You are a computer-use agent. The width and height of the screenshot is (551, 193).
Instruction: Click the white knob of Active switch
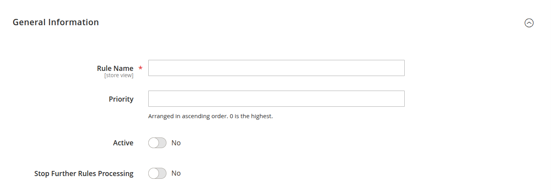153,143
